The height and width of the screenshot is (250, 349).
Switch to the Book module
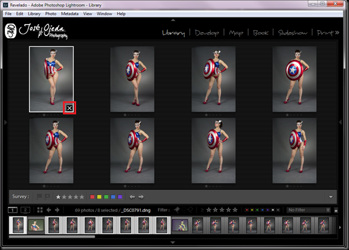261,33
